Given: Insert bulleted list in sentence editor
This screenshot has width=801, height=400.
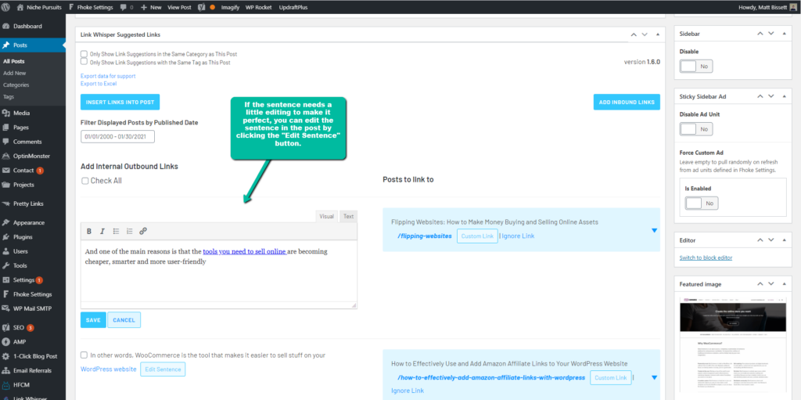Looking at the screenshot, I should (x=116, y=231).
